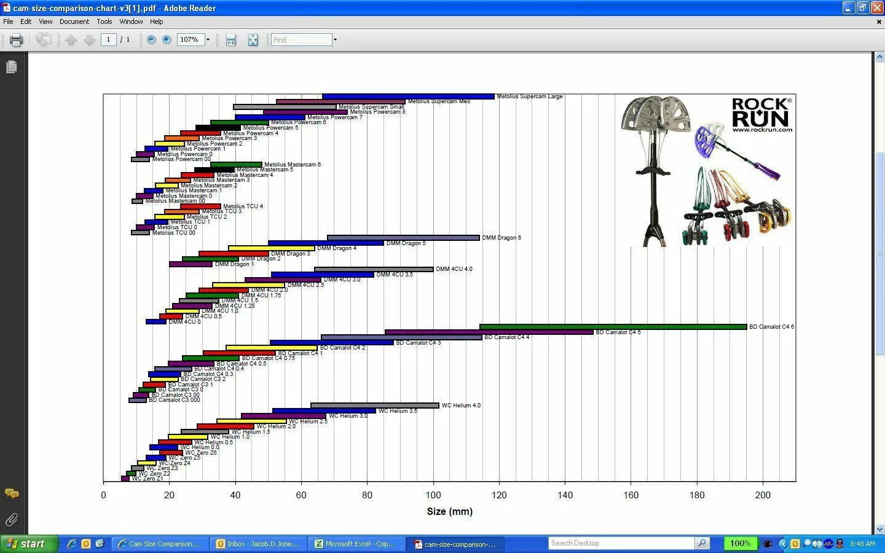The height and width of the screenshot is (553, 885).
Task: Click the 107% zoom value field
Action: (x=190, y=40)
